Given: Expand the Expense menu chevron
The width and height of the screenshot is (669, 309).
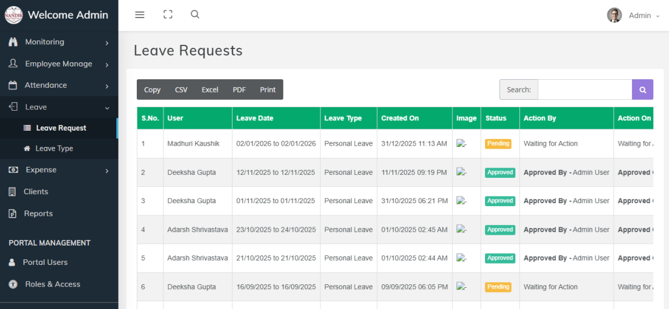Looking at the screenshot, I should [x=107, y=171].
